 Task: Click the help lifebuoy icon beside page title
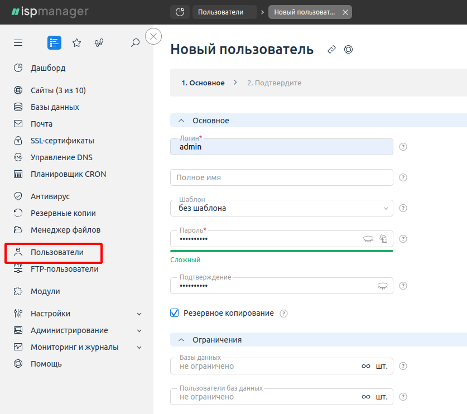point(349,50)
